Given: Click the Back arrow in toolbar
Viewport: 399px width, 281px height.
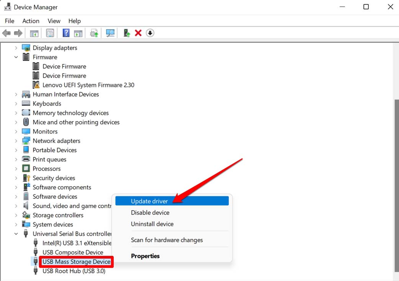Looking at the screenshot, I should point(7,33).
